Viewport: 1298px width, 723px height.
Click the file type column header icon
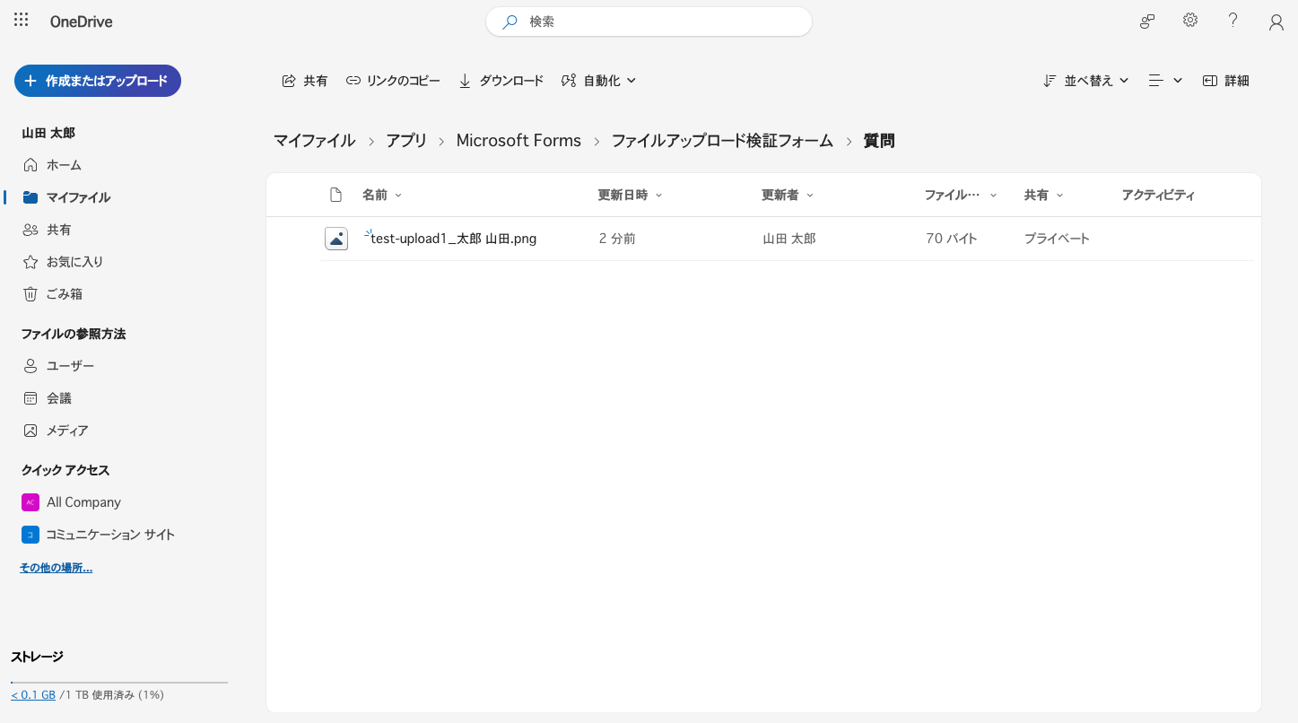[336, 195]
